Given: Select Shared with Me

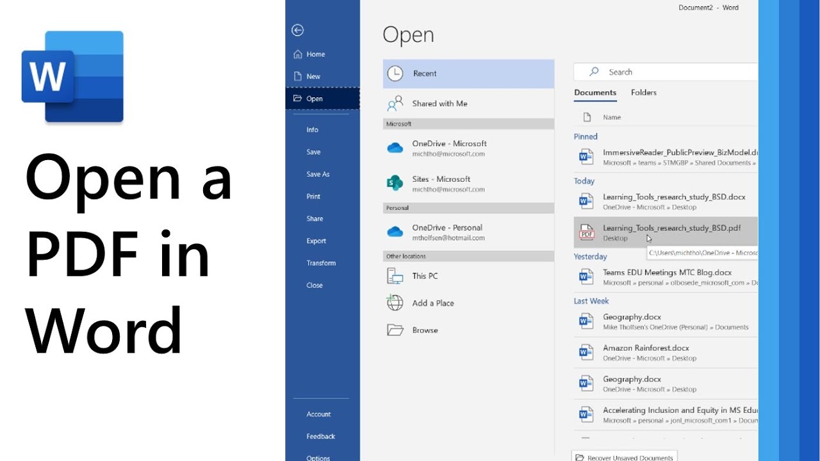Looking at the screenshot, I should 468,103.
